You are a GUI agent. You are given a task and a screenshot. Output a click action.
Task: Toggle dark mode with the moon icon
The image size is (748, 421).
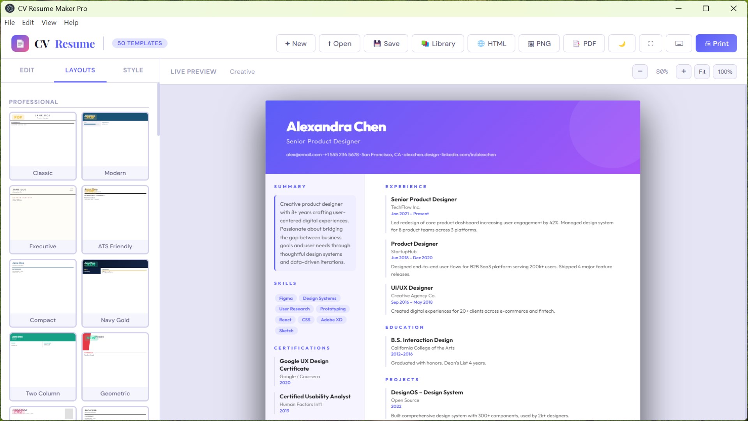point(622,44)
